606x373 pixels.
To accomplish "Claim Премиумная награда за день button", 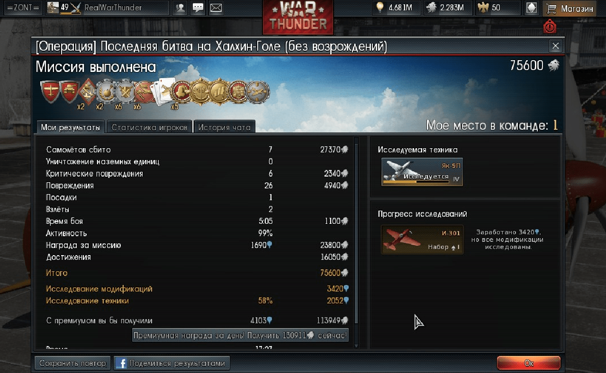I will click(x=240, y=336).
